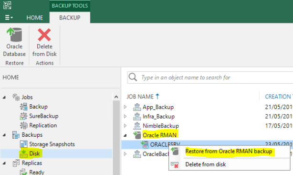
Task: Expand the Infra_Backup job
Action: pos(125,116)
